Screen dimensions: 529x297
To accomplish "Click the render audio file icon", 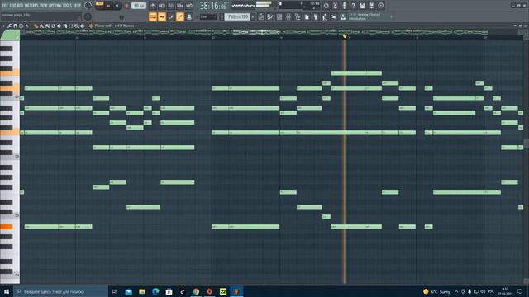I will [371, 6].
